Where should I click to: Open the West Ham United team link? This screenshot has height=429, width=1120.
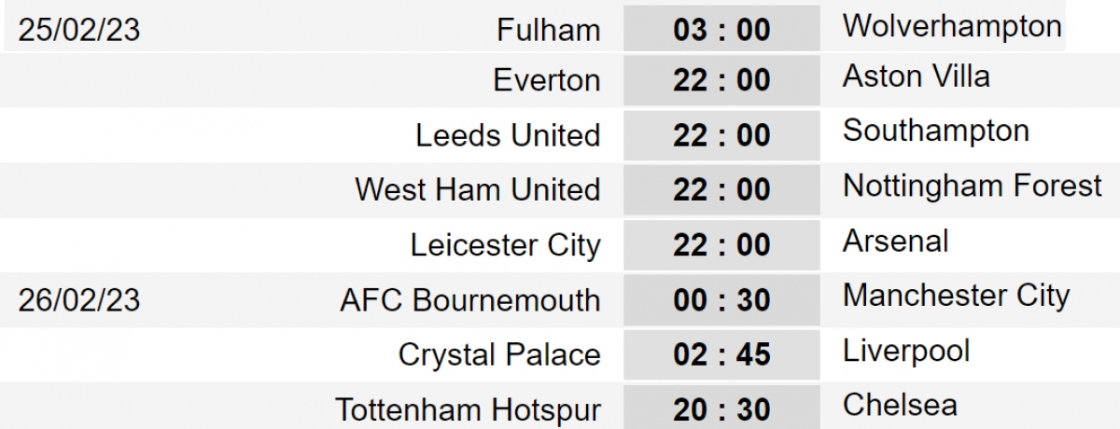[478, 189]
